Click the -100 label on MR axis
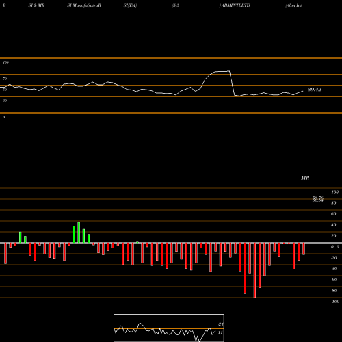The height and width of the screenshot is (342, 342). [335, 302]
